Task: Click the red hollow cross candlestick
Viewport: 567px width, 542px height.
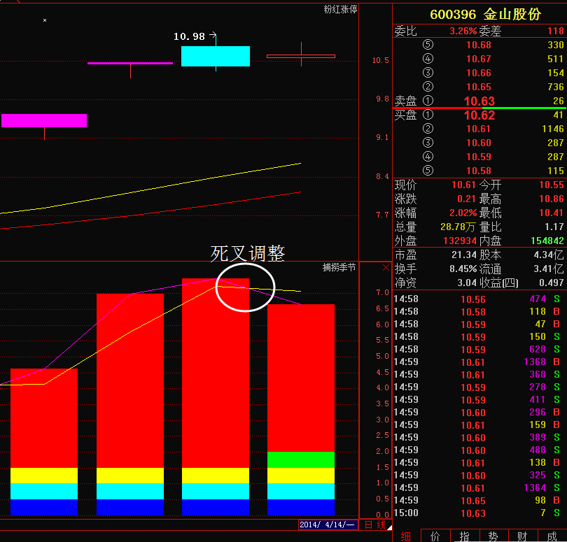Action: click(x=301, y=56)
